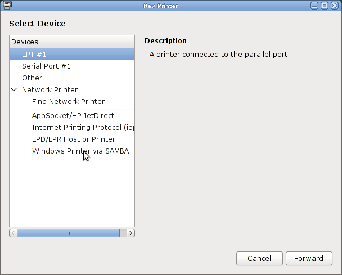342x275 pixels.
Task: Click the horizontal scrollbar left arrow
Action: click(13, 233)
